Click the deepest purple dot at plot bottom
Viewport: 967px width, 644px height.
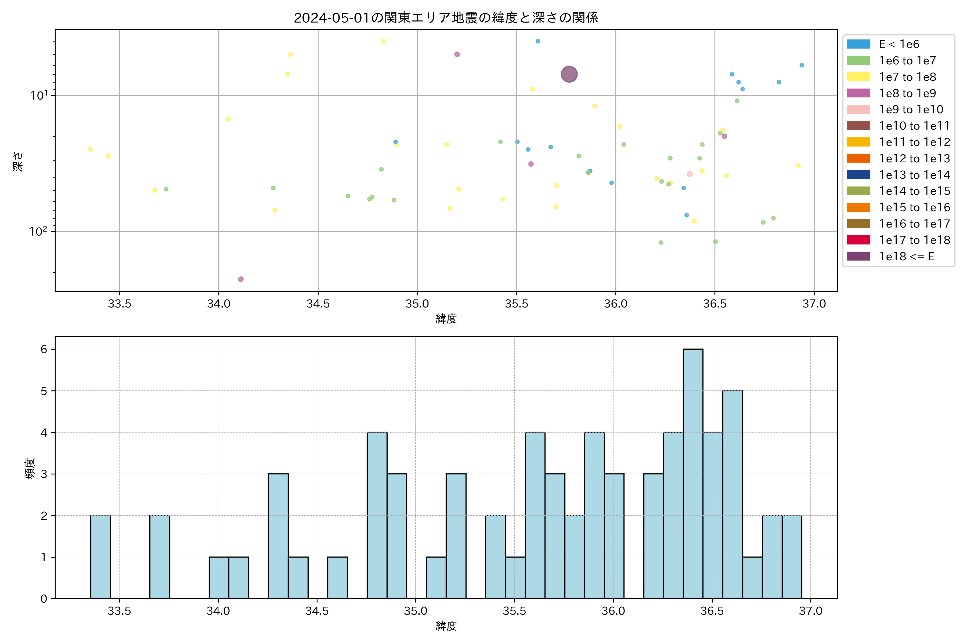pyautogui.click(x=241, y=279)
